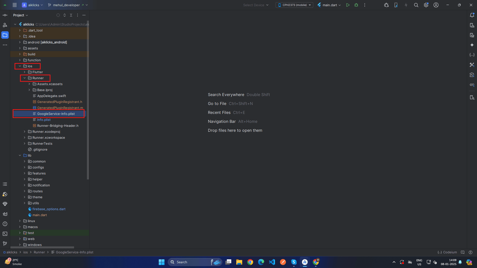Screen dimensions: 477x268
Task: Open the Git tool window icon
Action: 5,244
